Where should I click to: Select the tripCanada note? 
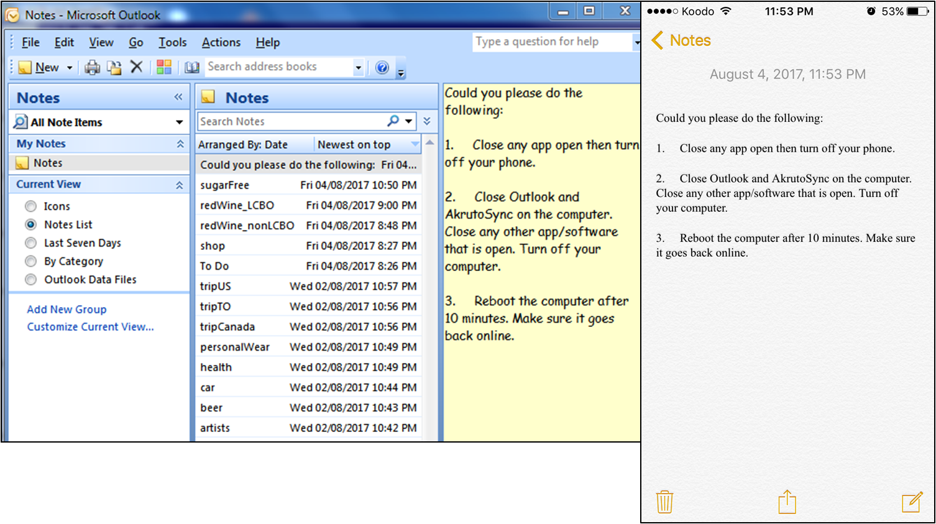point(309,326)
